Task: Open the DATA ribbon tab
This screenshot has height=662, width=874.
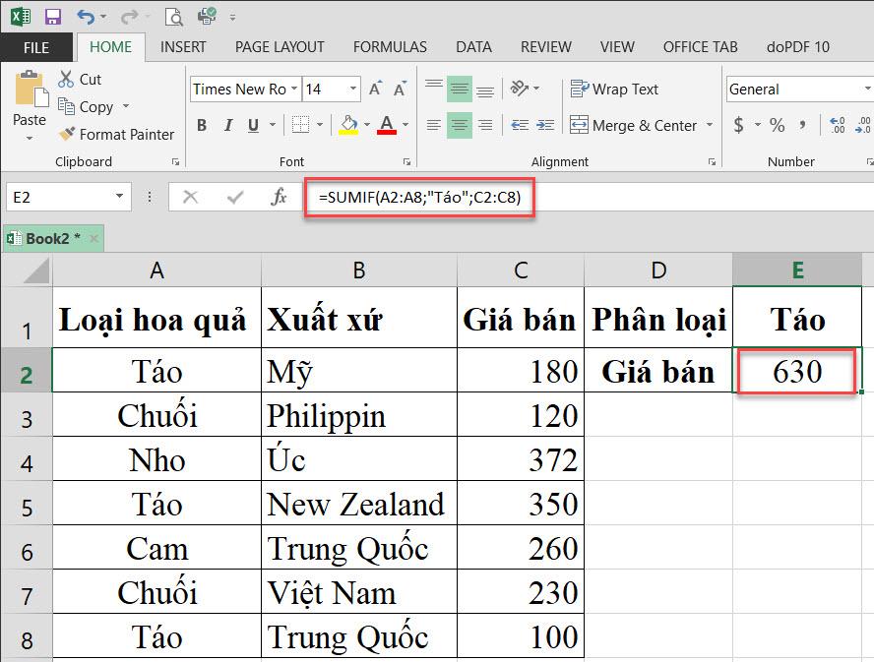Action: click(473, 46)
